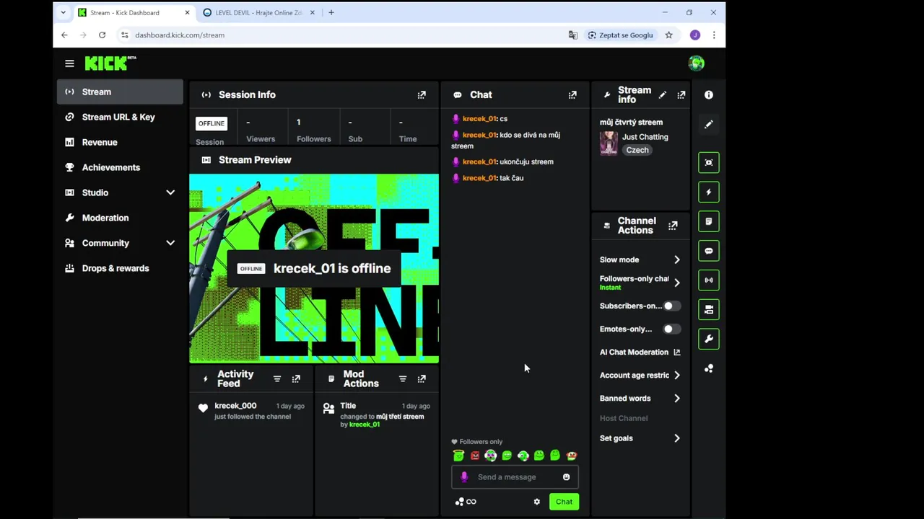Click the Czech language tag
Image resolution: width=924 pixels, height=519 pixels.
637,150
